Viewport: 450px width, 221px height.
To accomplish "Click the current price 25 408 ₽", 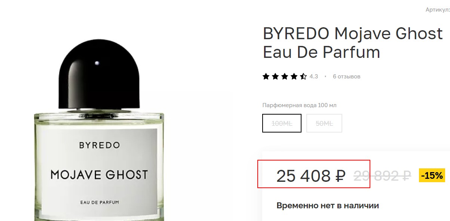I will pyautogui.click(x=310, y=176).
